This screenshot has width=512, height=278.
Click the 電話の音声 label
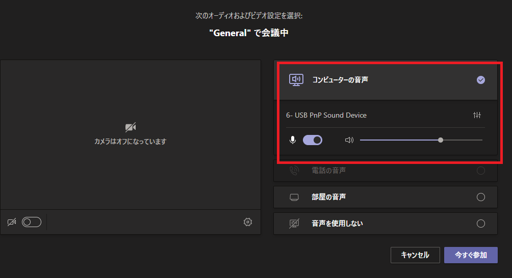coord(329,171)
